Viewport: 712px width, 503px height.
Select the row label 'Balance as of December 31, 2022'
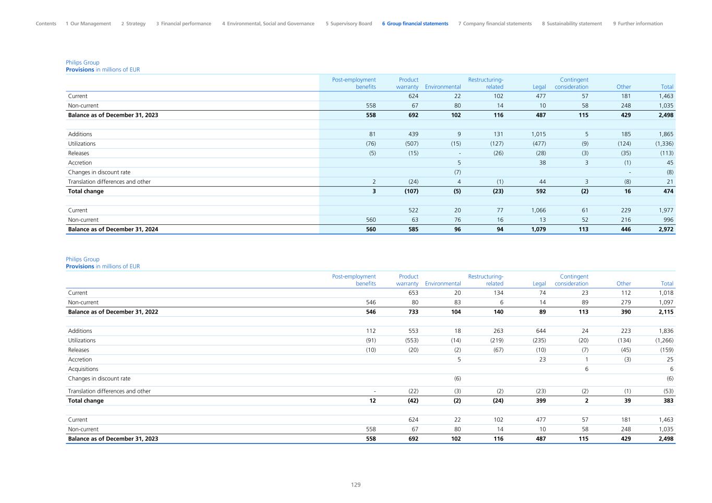pyautogui.click(x=113, y=312)
